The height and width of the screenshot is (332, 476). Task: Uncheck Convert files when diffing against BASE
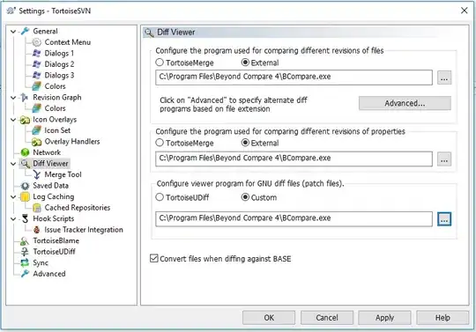coord(154,259)
